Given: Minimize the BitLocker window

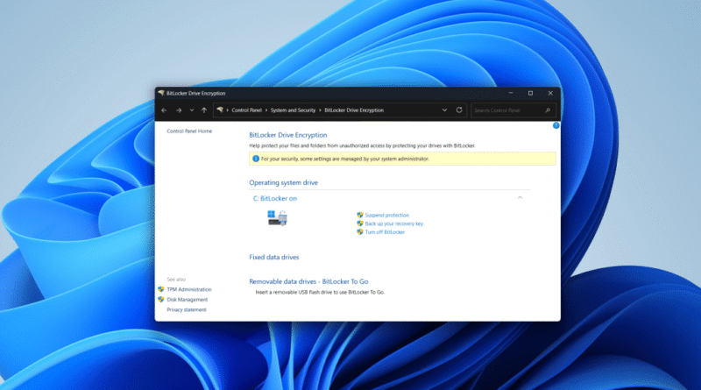Looking at the screenshot, I should [x=511, y=93].
